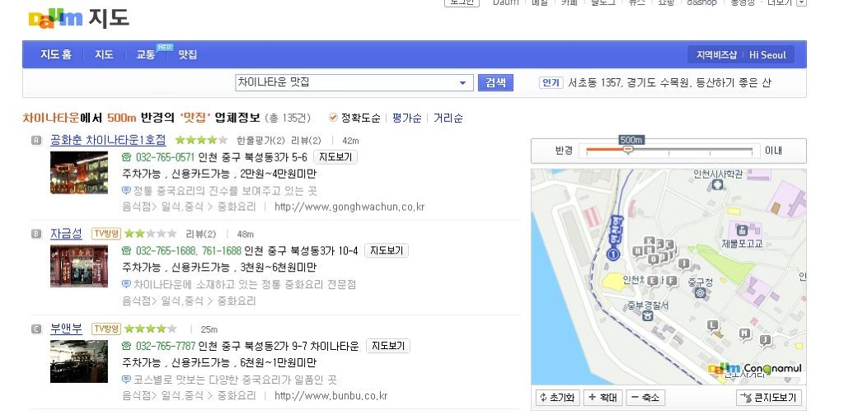
Task: Open the 자금성 title link
Action: 66,233
